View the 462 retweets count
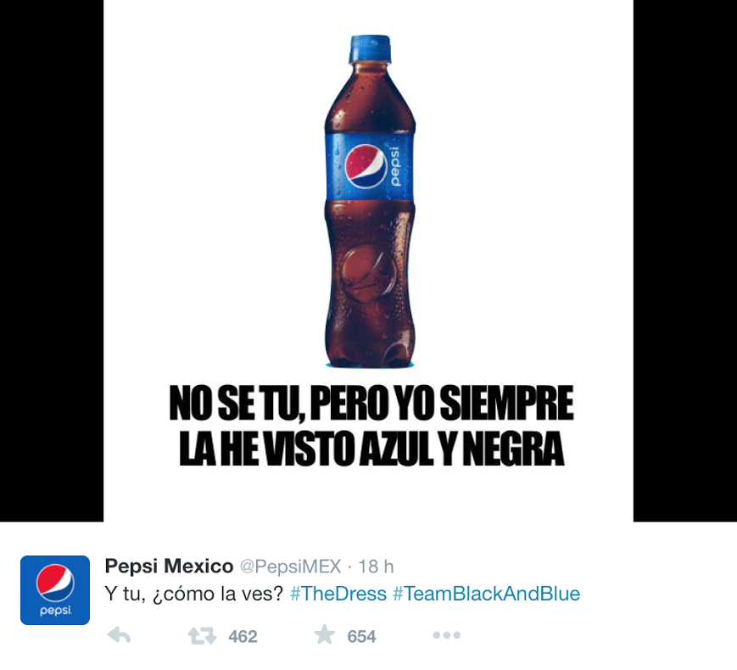 (x=243, y=637)
